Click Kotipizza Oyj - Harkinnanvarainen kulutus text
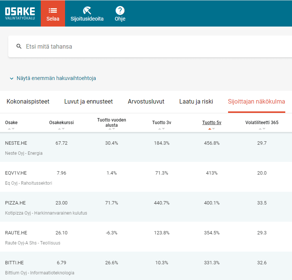 pos(46,213)
